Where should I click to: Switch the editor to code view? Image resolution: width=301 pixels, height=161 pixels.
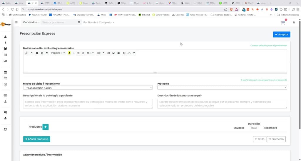click(x=129, y=53)
